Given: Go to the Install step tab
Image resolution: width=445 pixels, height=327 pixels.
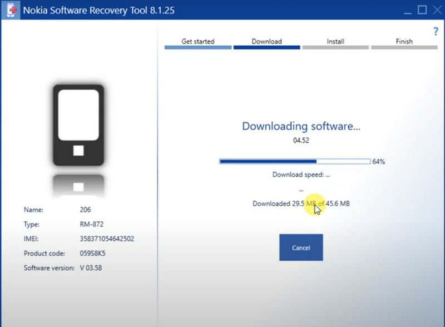Looking at the screenshot, I should pyautogui.click(x=335, y=43).
